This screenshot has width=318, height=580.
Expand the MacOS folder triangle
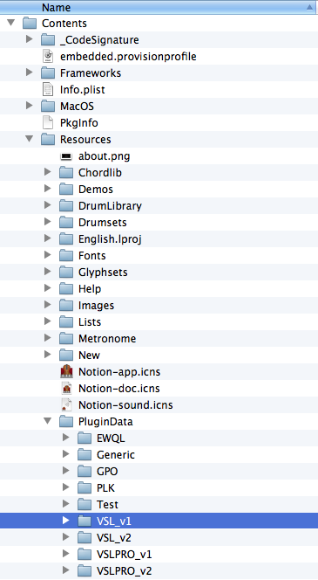click(x=30, y=106)
